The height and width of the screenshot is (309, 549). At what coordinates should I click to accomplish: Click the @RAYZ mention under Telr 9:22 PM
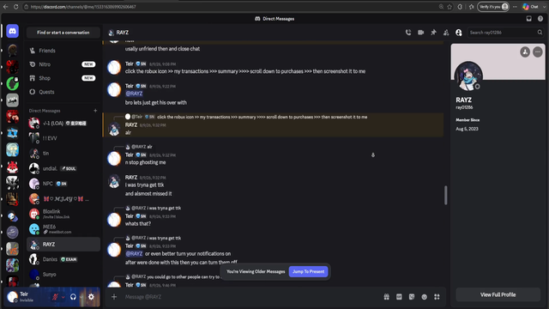(134, 94)
